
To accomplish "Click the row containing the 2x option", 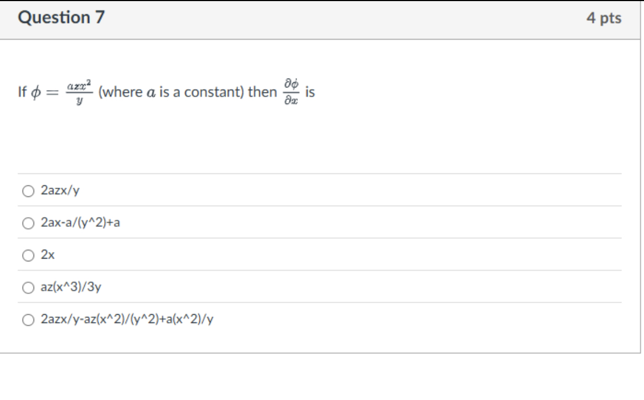I will (220, 255).
